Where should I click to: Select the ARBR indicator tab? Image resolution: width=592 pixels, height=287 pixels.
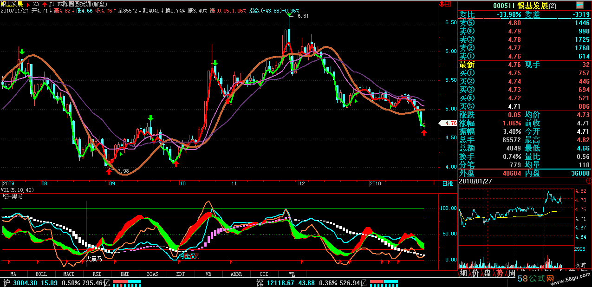pyautogui.click(x=236, y=274)
